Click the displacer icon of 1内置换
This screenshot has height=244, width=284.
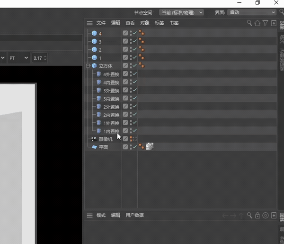point(99,131)
